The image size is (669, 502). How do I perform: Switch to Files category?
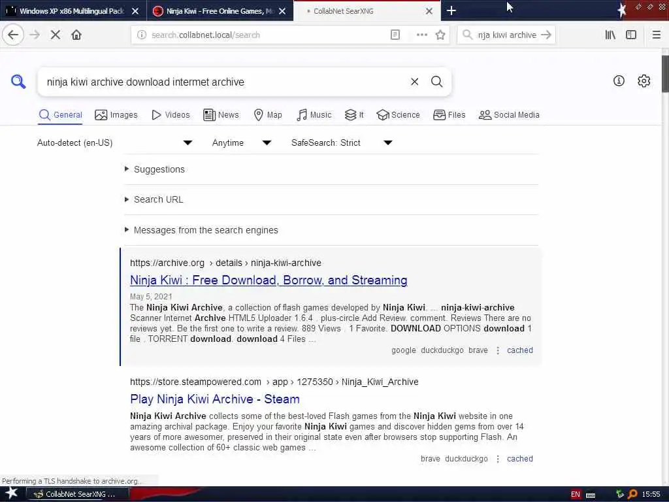click(x=449, y=115)
